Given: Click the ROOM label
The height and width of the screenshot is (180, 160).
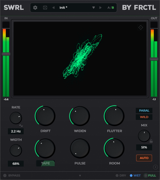Looking at the screenshot, I should 114,163.
